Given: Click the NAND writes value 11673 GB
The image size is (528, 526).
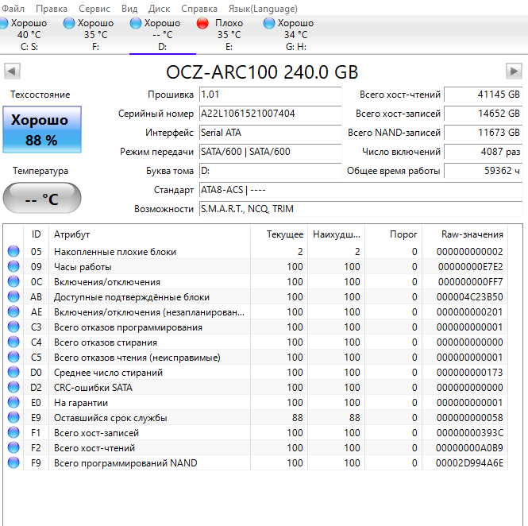Looking at the screenshot, I should click(484, 133).
